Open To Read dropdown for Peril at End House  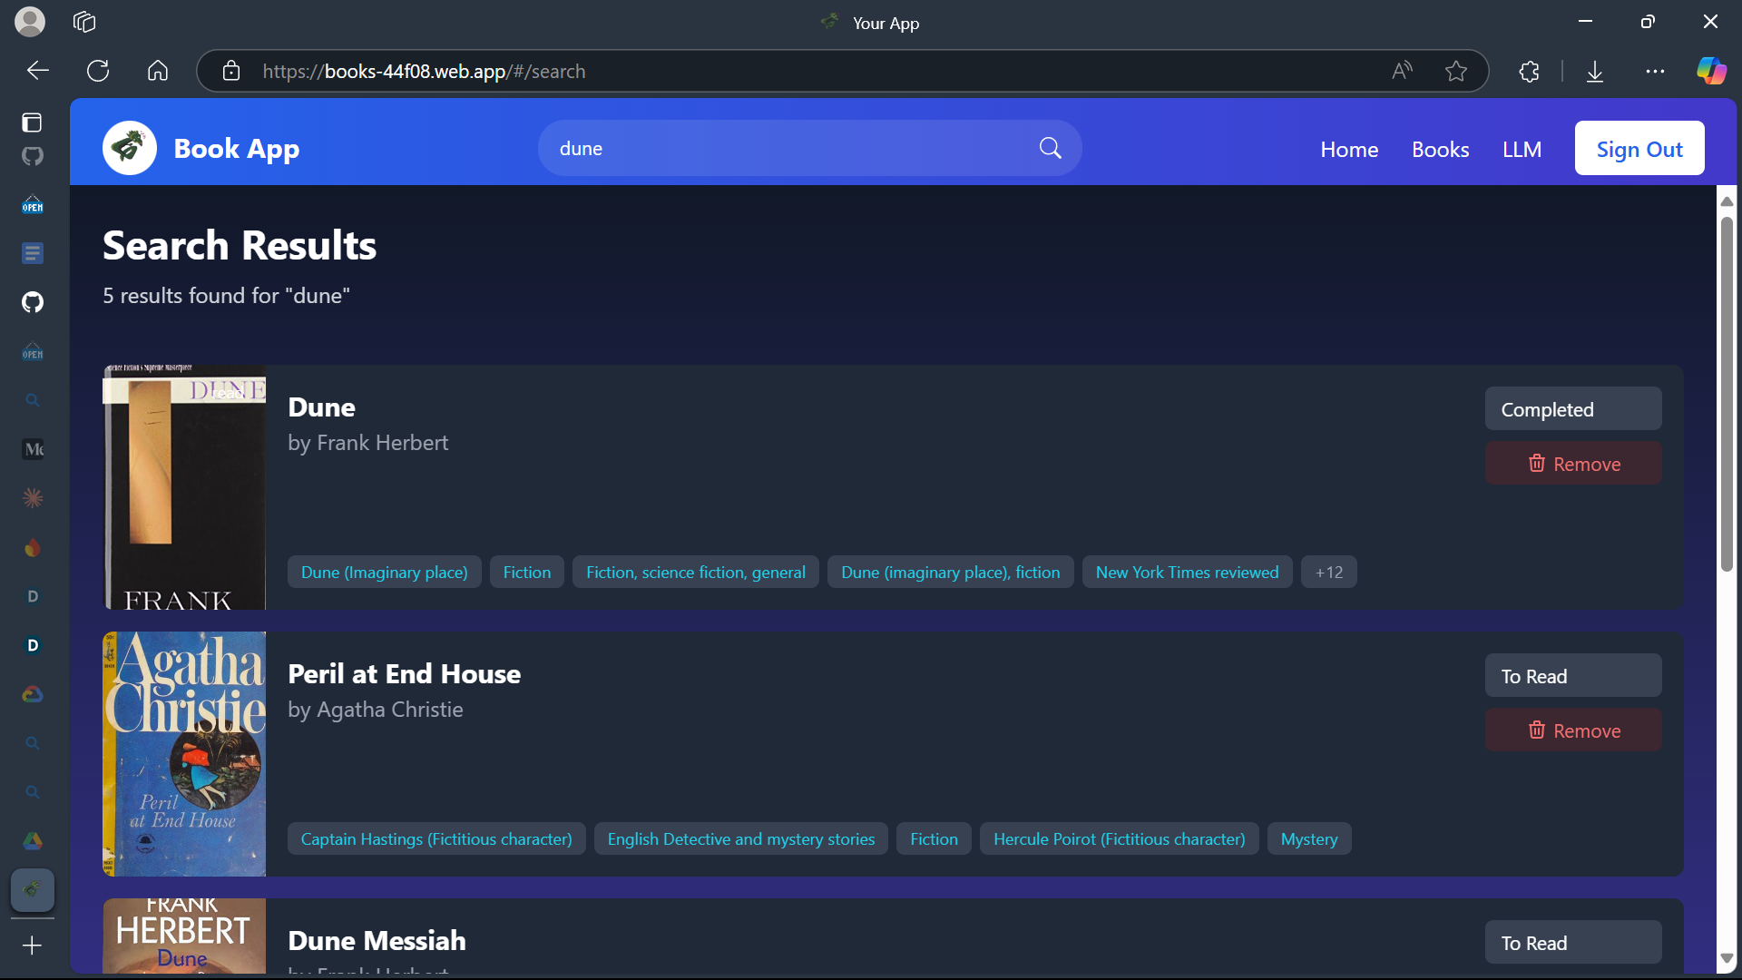click(x=1572, y=676)
